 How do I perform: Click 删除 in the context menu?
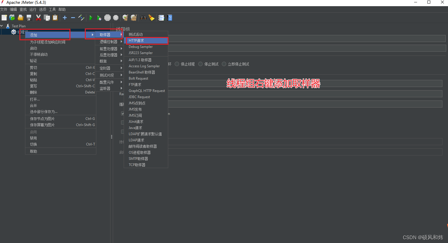(x=60, y=92)
